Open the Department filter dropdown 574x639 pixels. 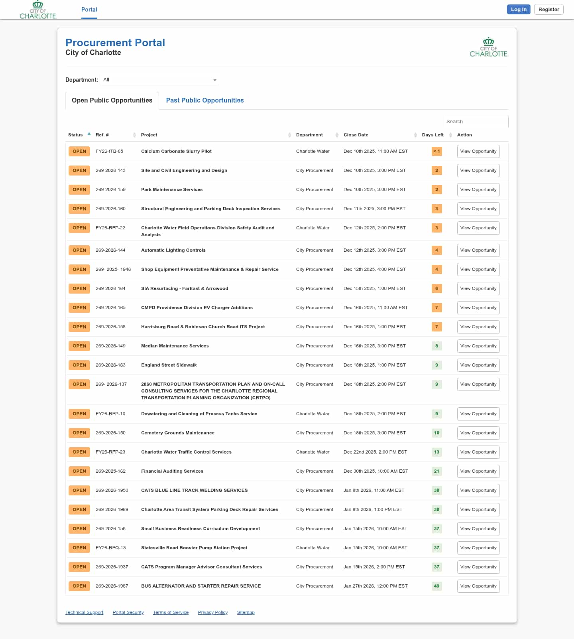click(x=159, y=80)
